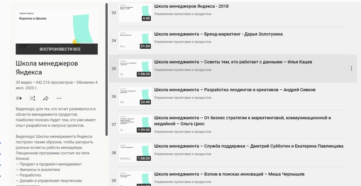Click text — Продакт и проджект-менеджмент
361x186 pixels.
pos(49,164)
